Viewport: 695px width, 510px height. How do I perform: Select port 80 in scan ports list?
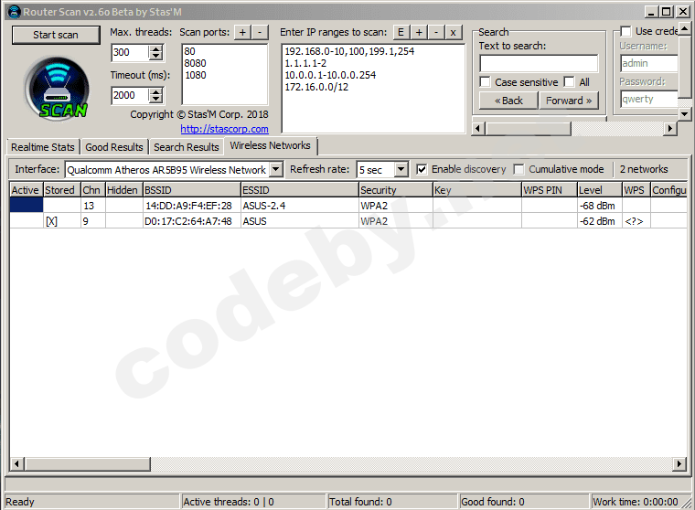(189, 51)
